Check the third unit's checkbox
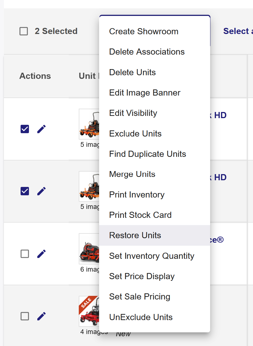This screenshot has height=346, width=253. (25, 254)
